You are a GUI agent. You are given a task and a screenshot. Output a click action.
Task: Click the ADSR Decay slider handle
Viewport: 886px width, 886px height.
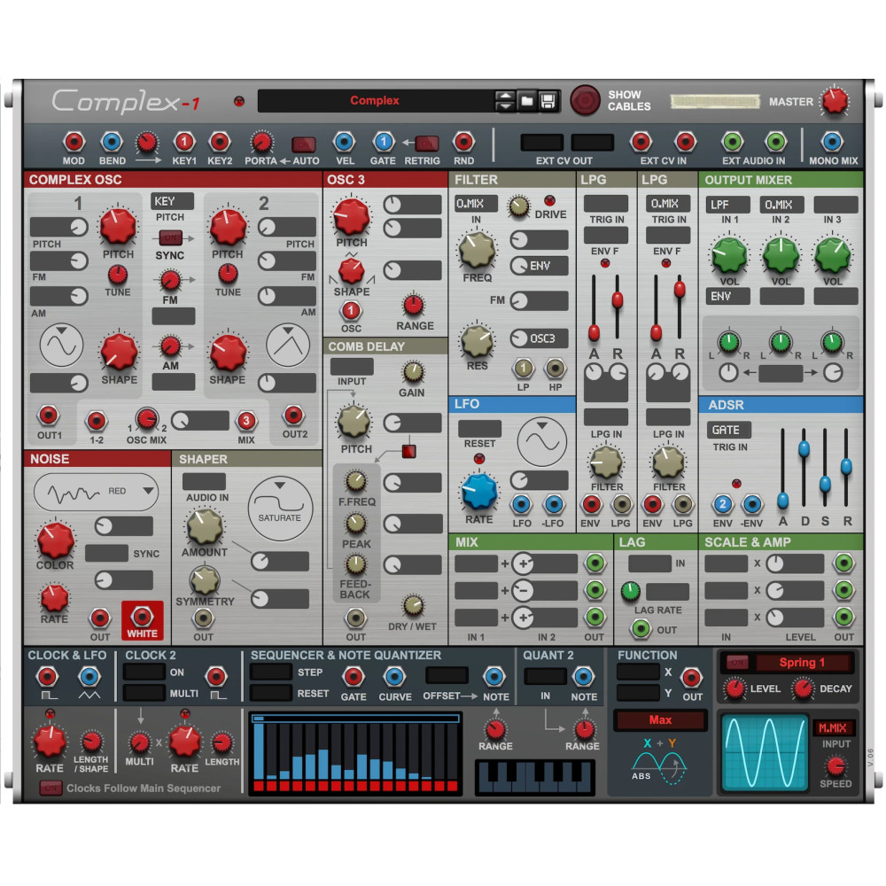pos(804,449)
